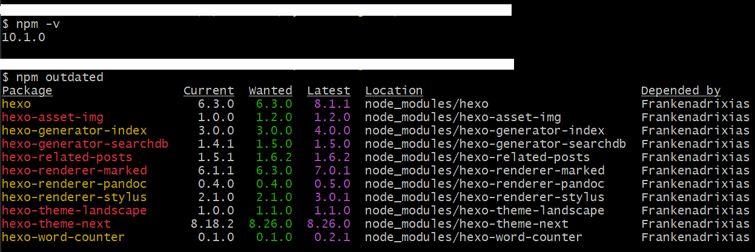Click the node_modules/hexo-renderer-pandoc location path
The image size is (755, 252).
point(484,184)
